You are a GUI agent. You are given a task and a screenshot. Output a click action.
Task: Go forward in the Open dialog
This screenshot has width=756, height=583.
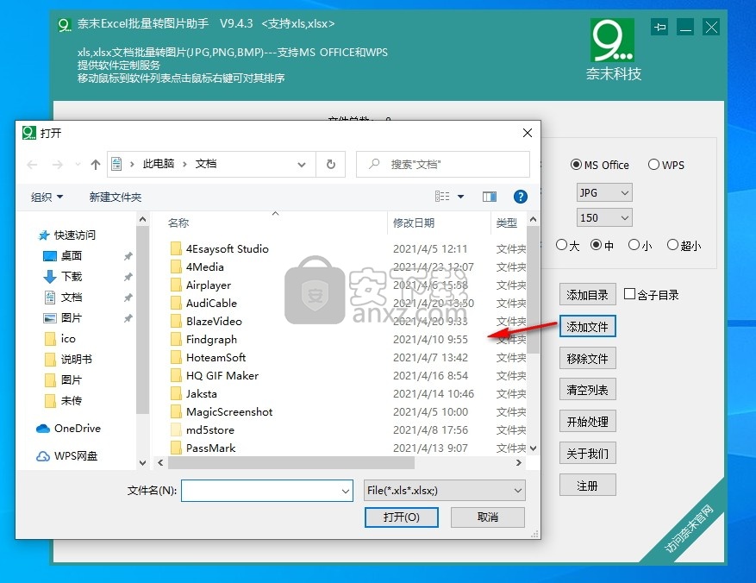pos(58,165)
